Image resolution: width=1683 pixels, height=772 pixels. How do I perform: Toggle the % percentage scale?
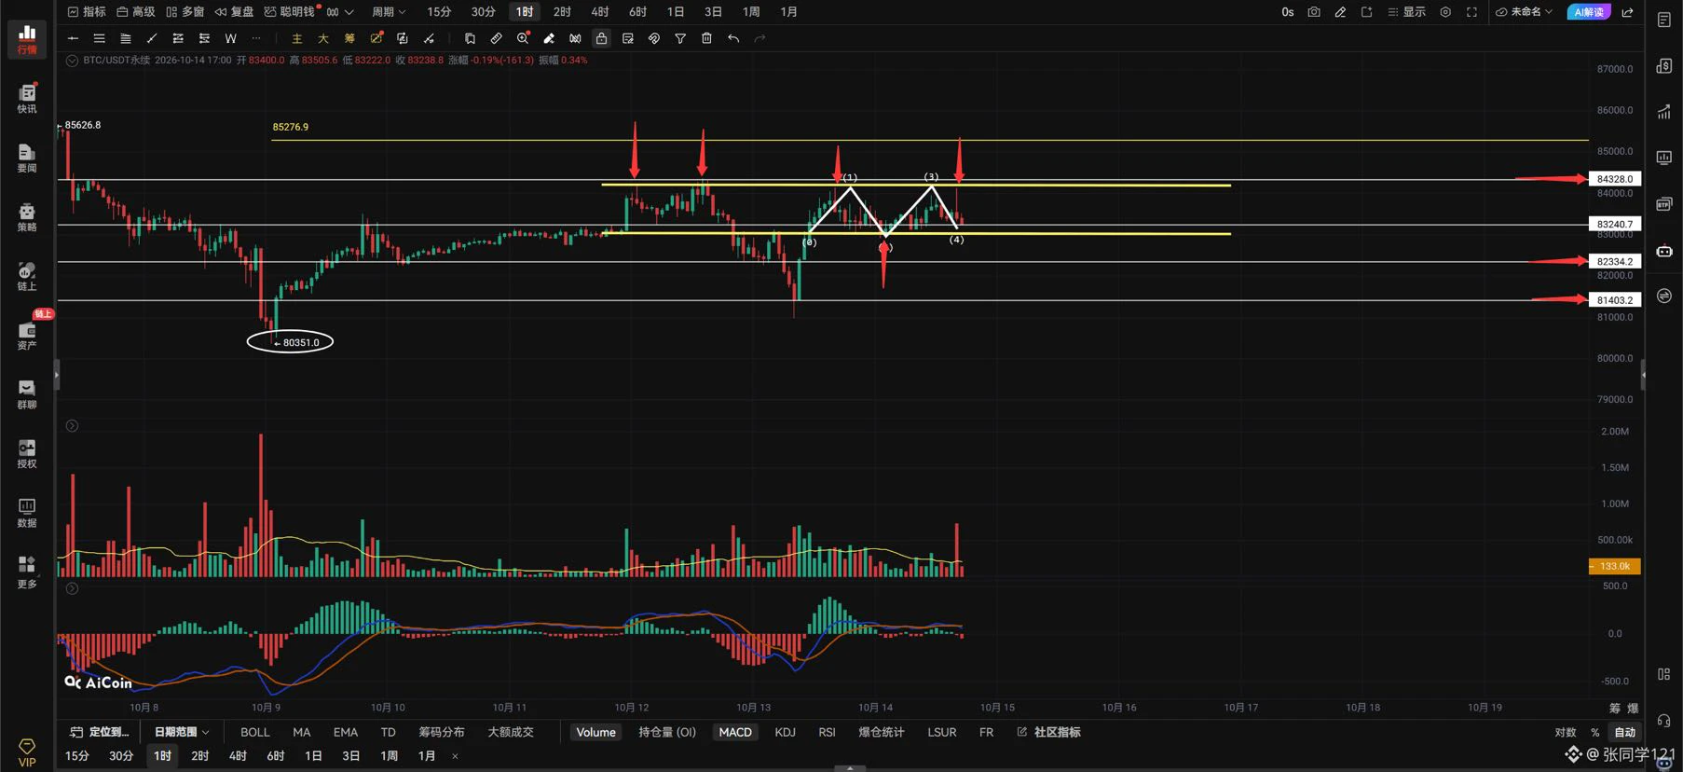click(1595, 732)
